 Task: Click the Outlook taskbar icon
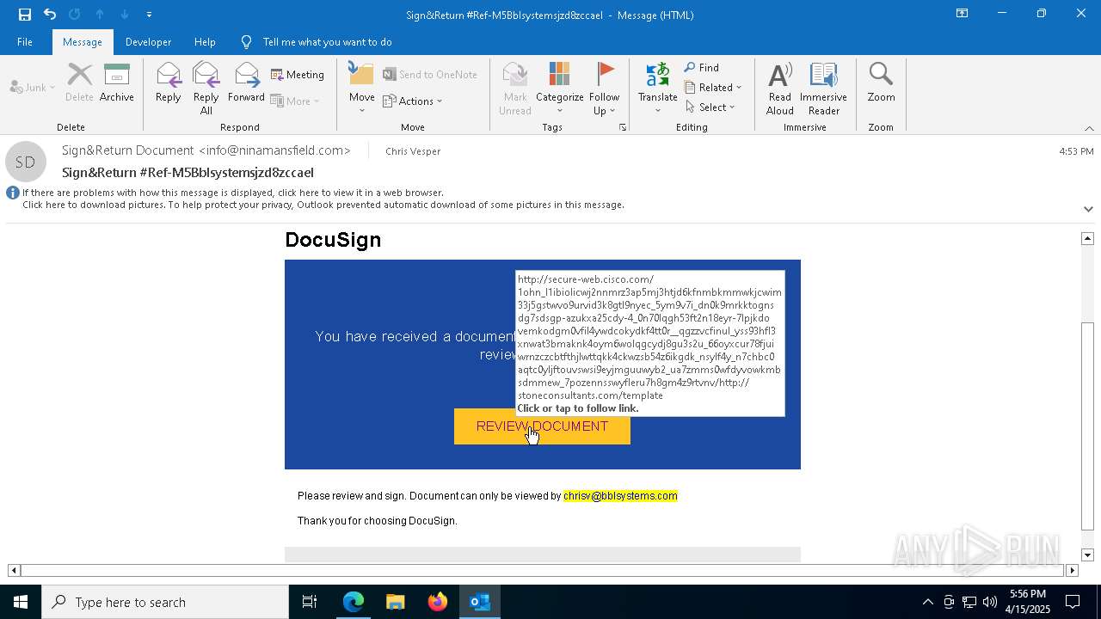click(480, 602)
